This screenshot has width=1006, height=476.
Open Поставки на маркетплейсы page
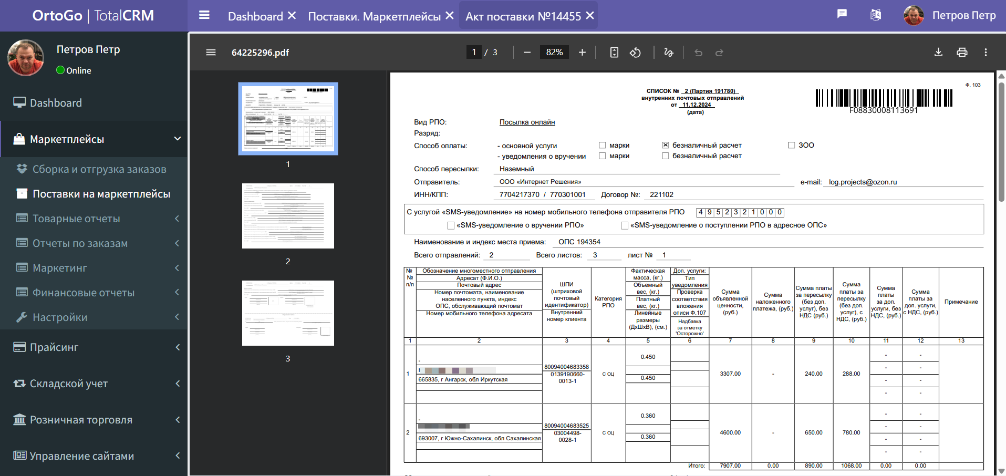(101, 194)
